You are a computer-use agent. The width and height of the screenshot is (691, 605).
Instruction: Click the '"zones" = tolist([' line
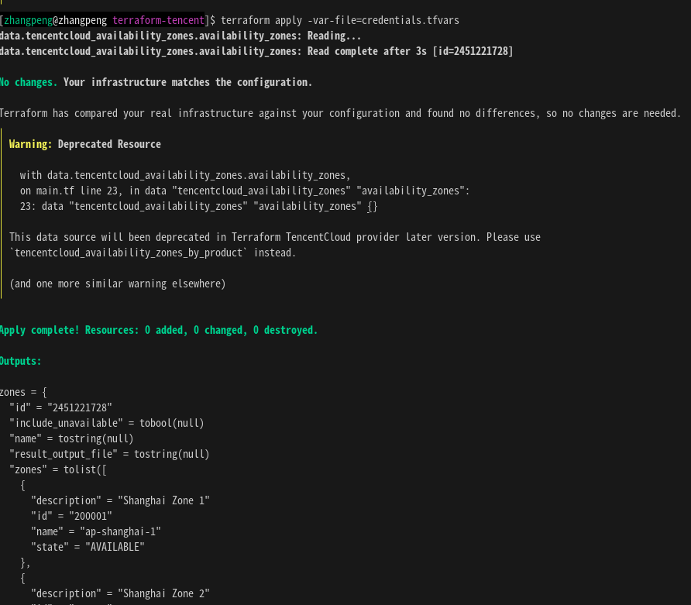click(58, 469)
